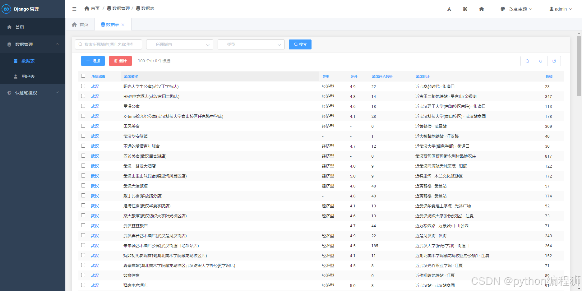Open the 类型 dropdown filter

[251, 44]
